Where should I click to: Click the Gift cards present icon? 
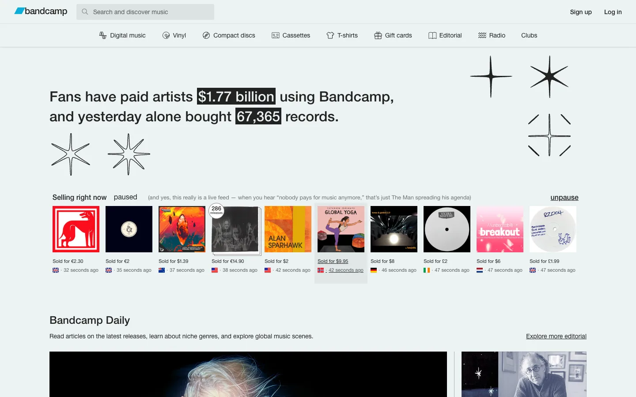point(378,35)
